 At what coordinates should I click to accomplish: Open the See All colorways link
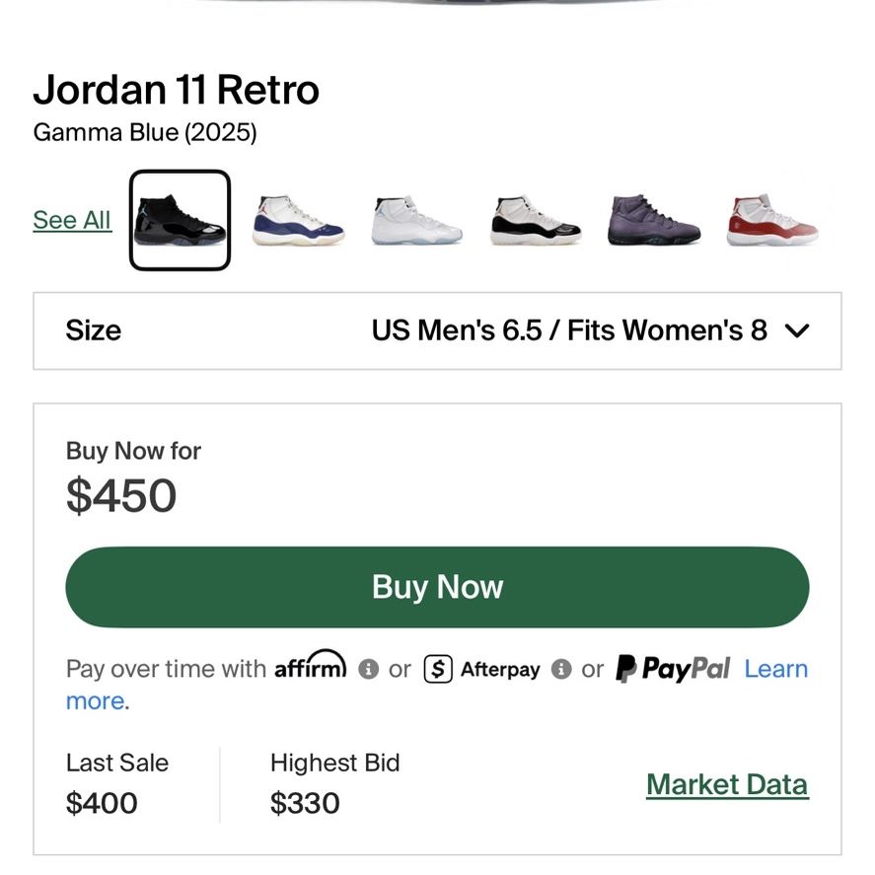pos(72,220)
